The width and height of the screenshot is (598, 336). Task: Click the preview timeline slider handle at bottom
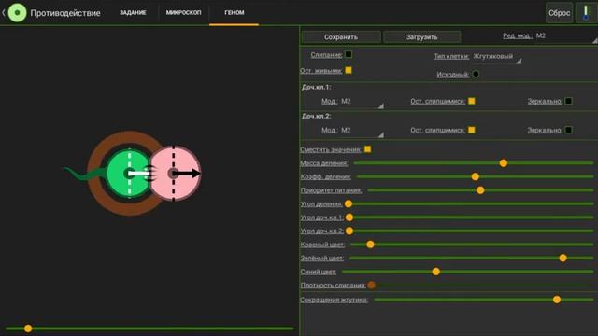(28, 329)
